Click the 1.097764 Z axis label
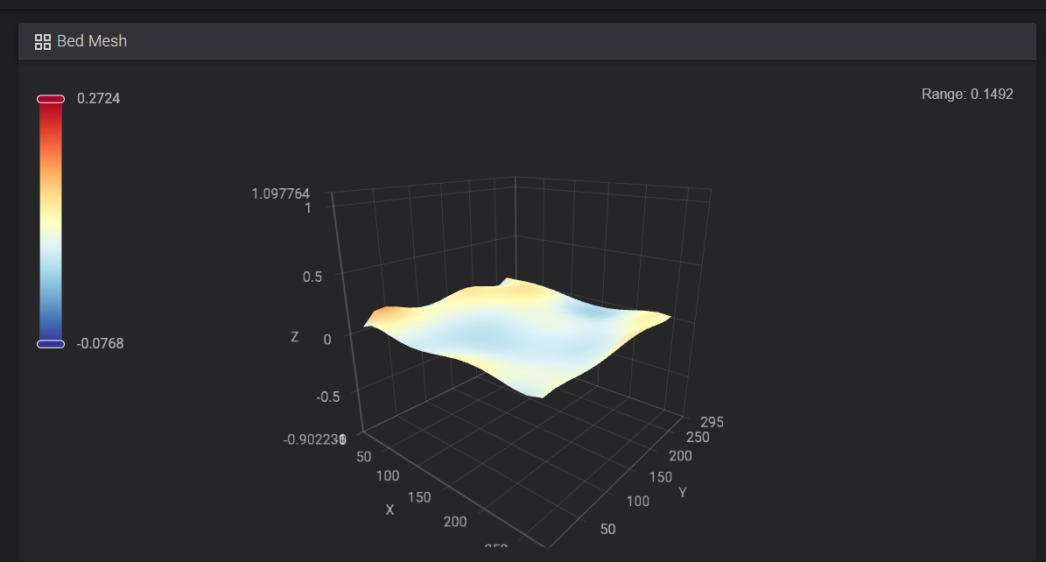Image resolution: width=1046 pixels, height=562 pixels. point(281,193)
